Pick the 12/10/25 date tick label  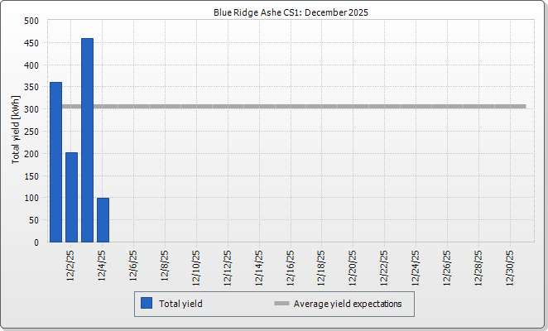tap(196, 267)
